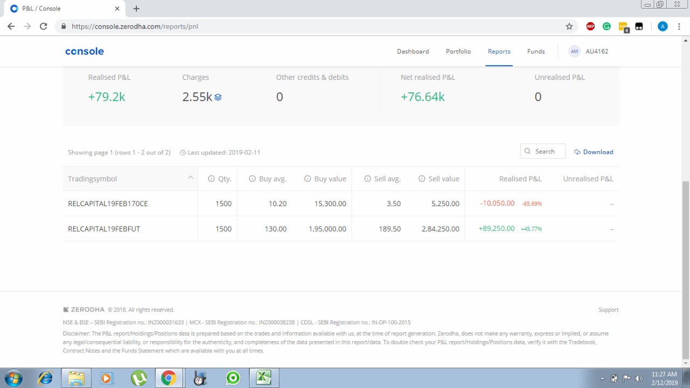This screenshot has height=388, width=690.
Task: Click the Realised P&L column header
Action: pos(520,179)
